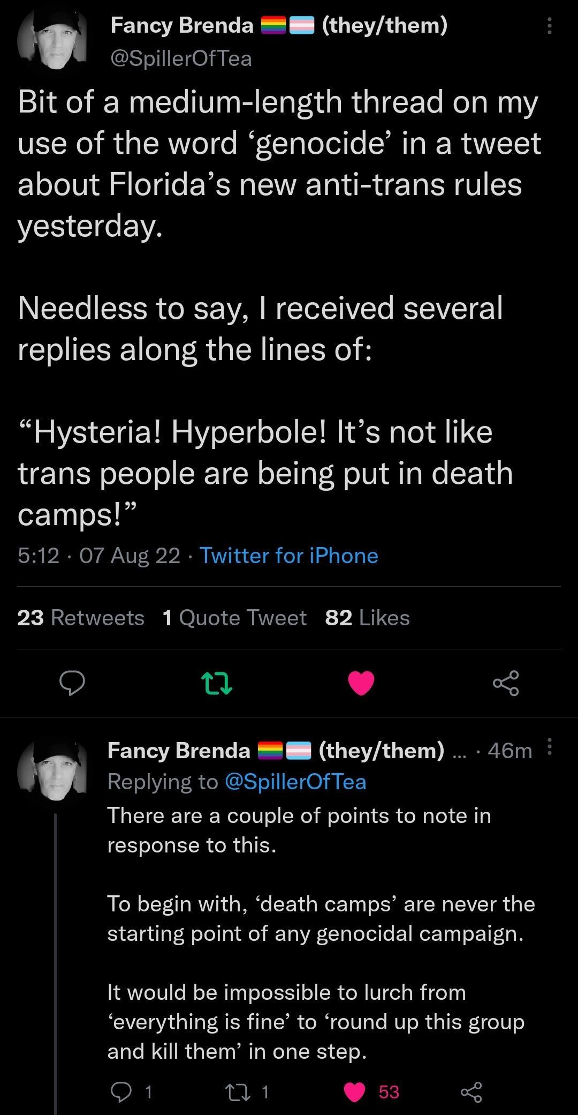Open the three-dot menu on the main tweet
The height and width of the screenshot is (1115, 578).
click(x=549, y=27)
